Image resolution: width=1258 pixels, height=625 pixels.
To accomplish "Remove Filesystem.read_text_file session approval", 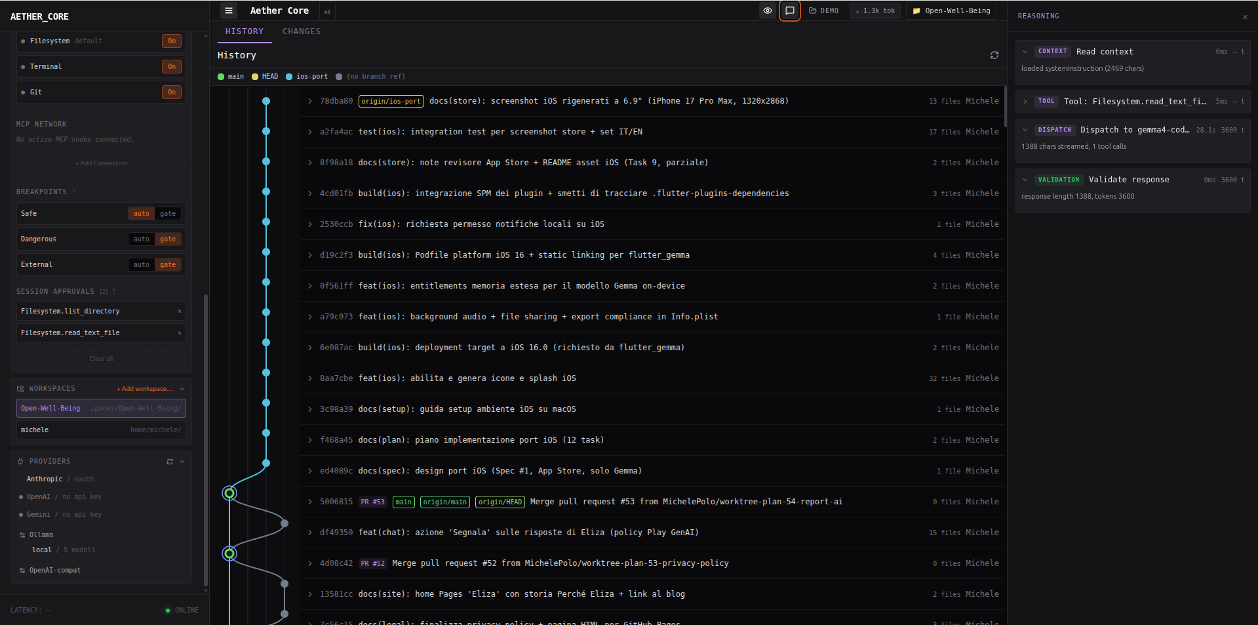I will (179, 333).
